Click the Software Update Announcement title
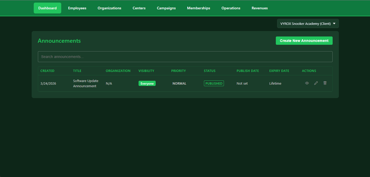 (86, 83)
